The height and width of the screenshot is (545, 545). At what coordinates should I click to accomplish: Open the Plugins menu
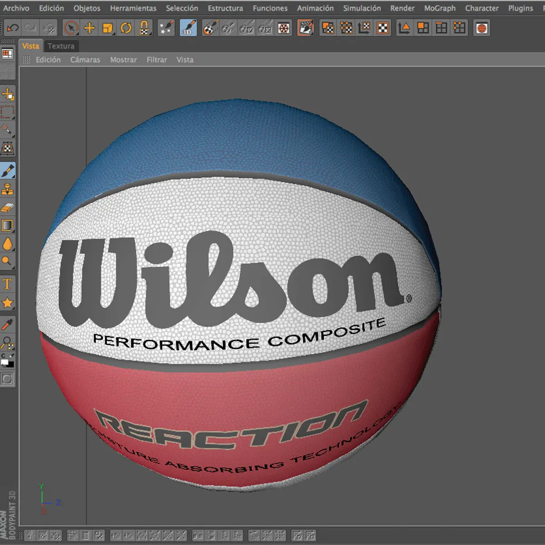pos(520,8)
